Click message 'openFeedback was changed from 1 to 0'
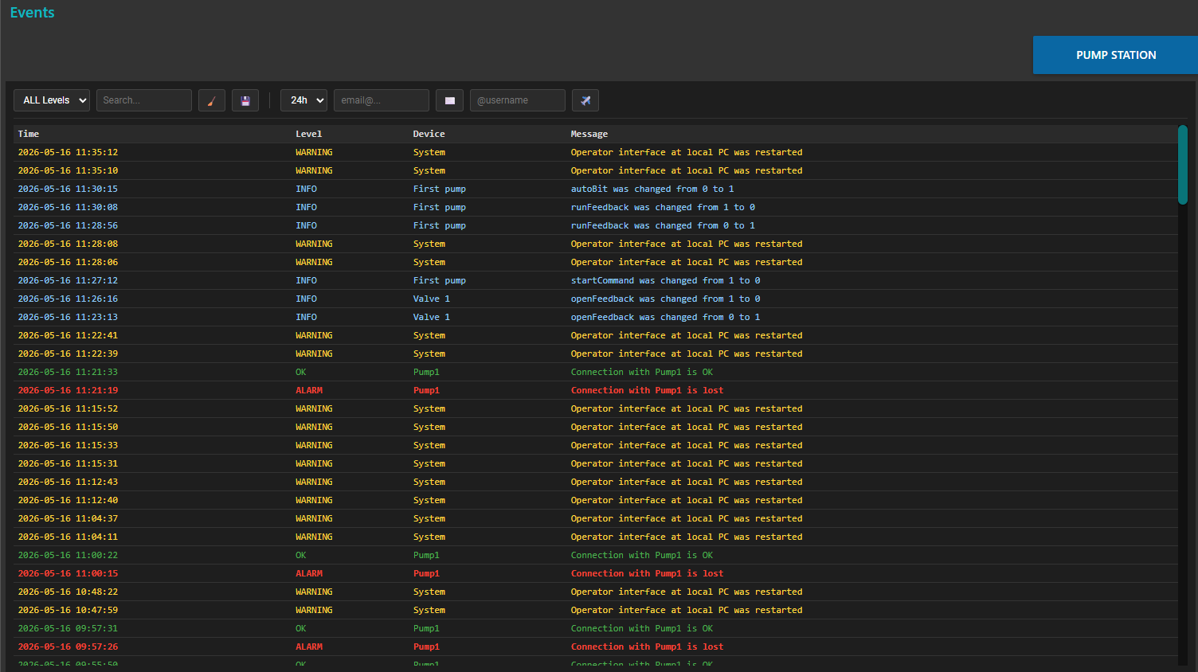The image size is (1198, 672). (x=666, y=299)
